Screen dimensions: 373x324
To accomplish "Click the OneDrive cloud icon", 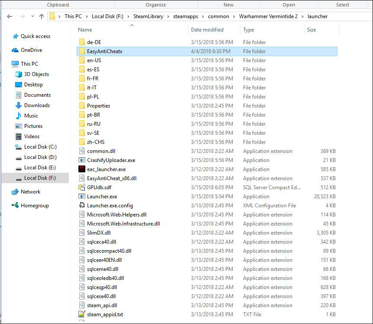I will 15,50.
